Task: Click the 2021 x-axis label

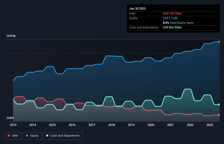Action: pyautogui.click(x=171, y=125)
